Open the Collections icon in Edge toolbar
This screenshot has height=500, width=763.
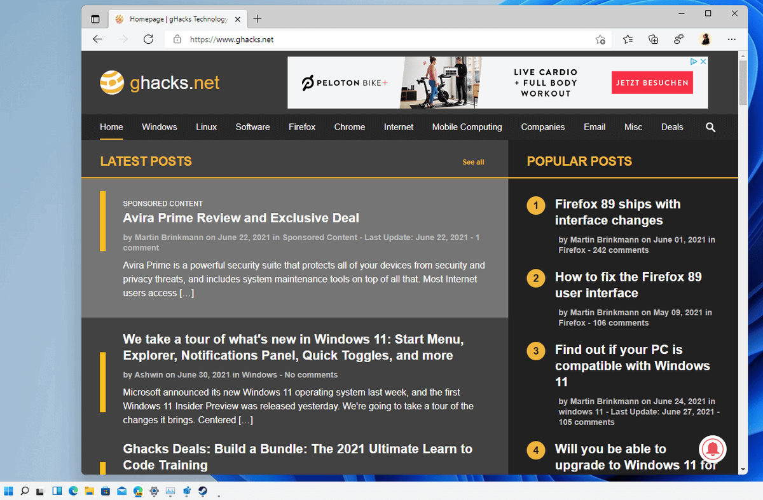click(653, 39)
